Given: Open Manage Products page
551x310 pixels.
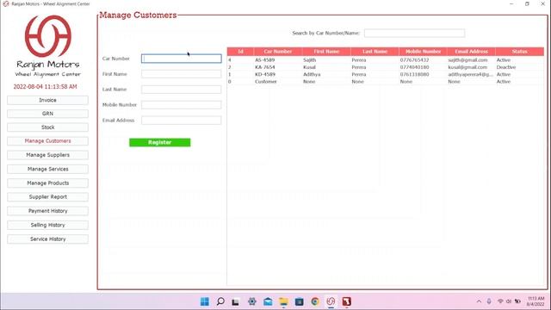Looking at the screenshot, I should point(48,183).
